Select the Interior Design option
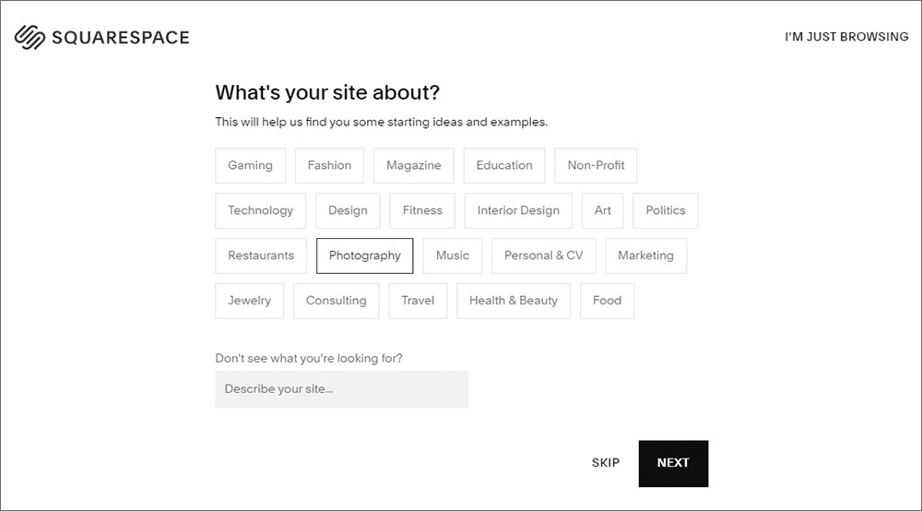Image resolution: width=922 pixels, height=511 pixels. coord(518,210)
